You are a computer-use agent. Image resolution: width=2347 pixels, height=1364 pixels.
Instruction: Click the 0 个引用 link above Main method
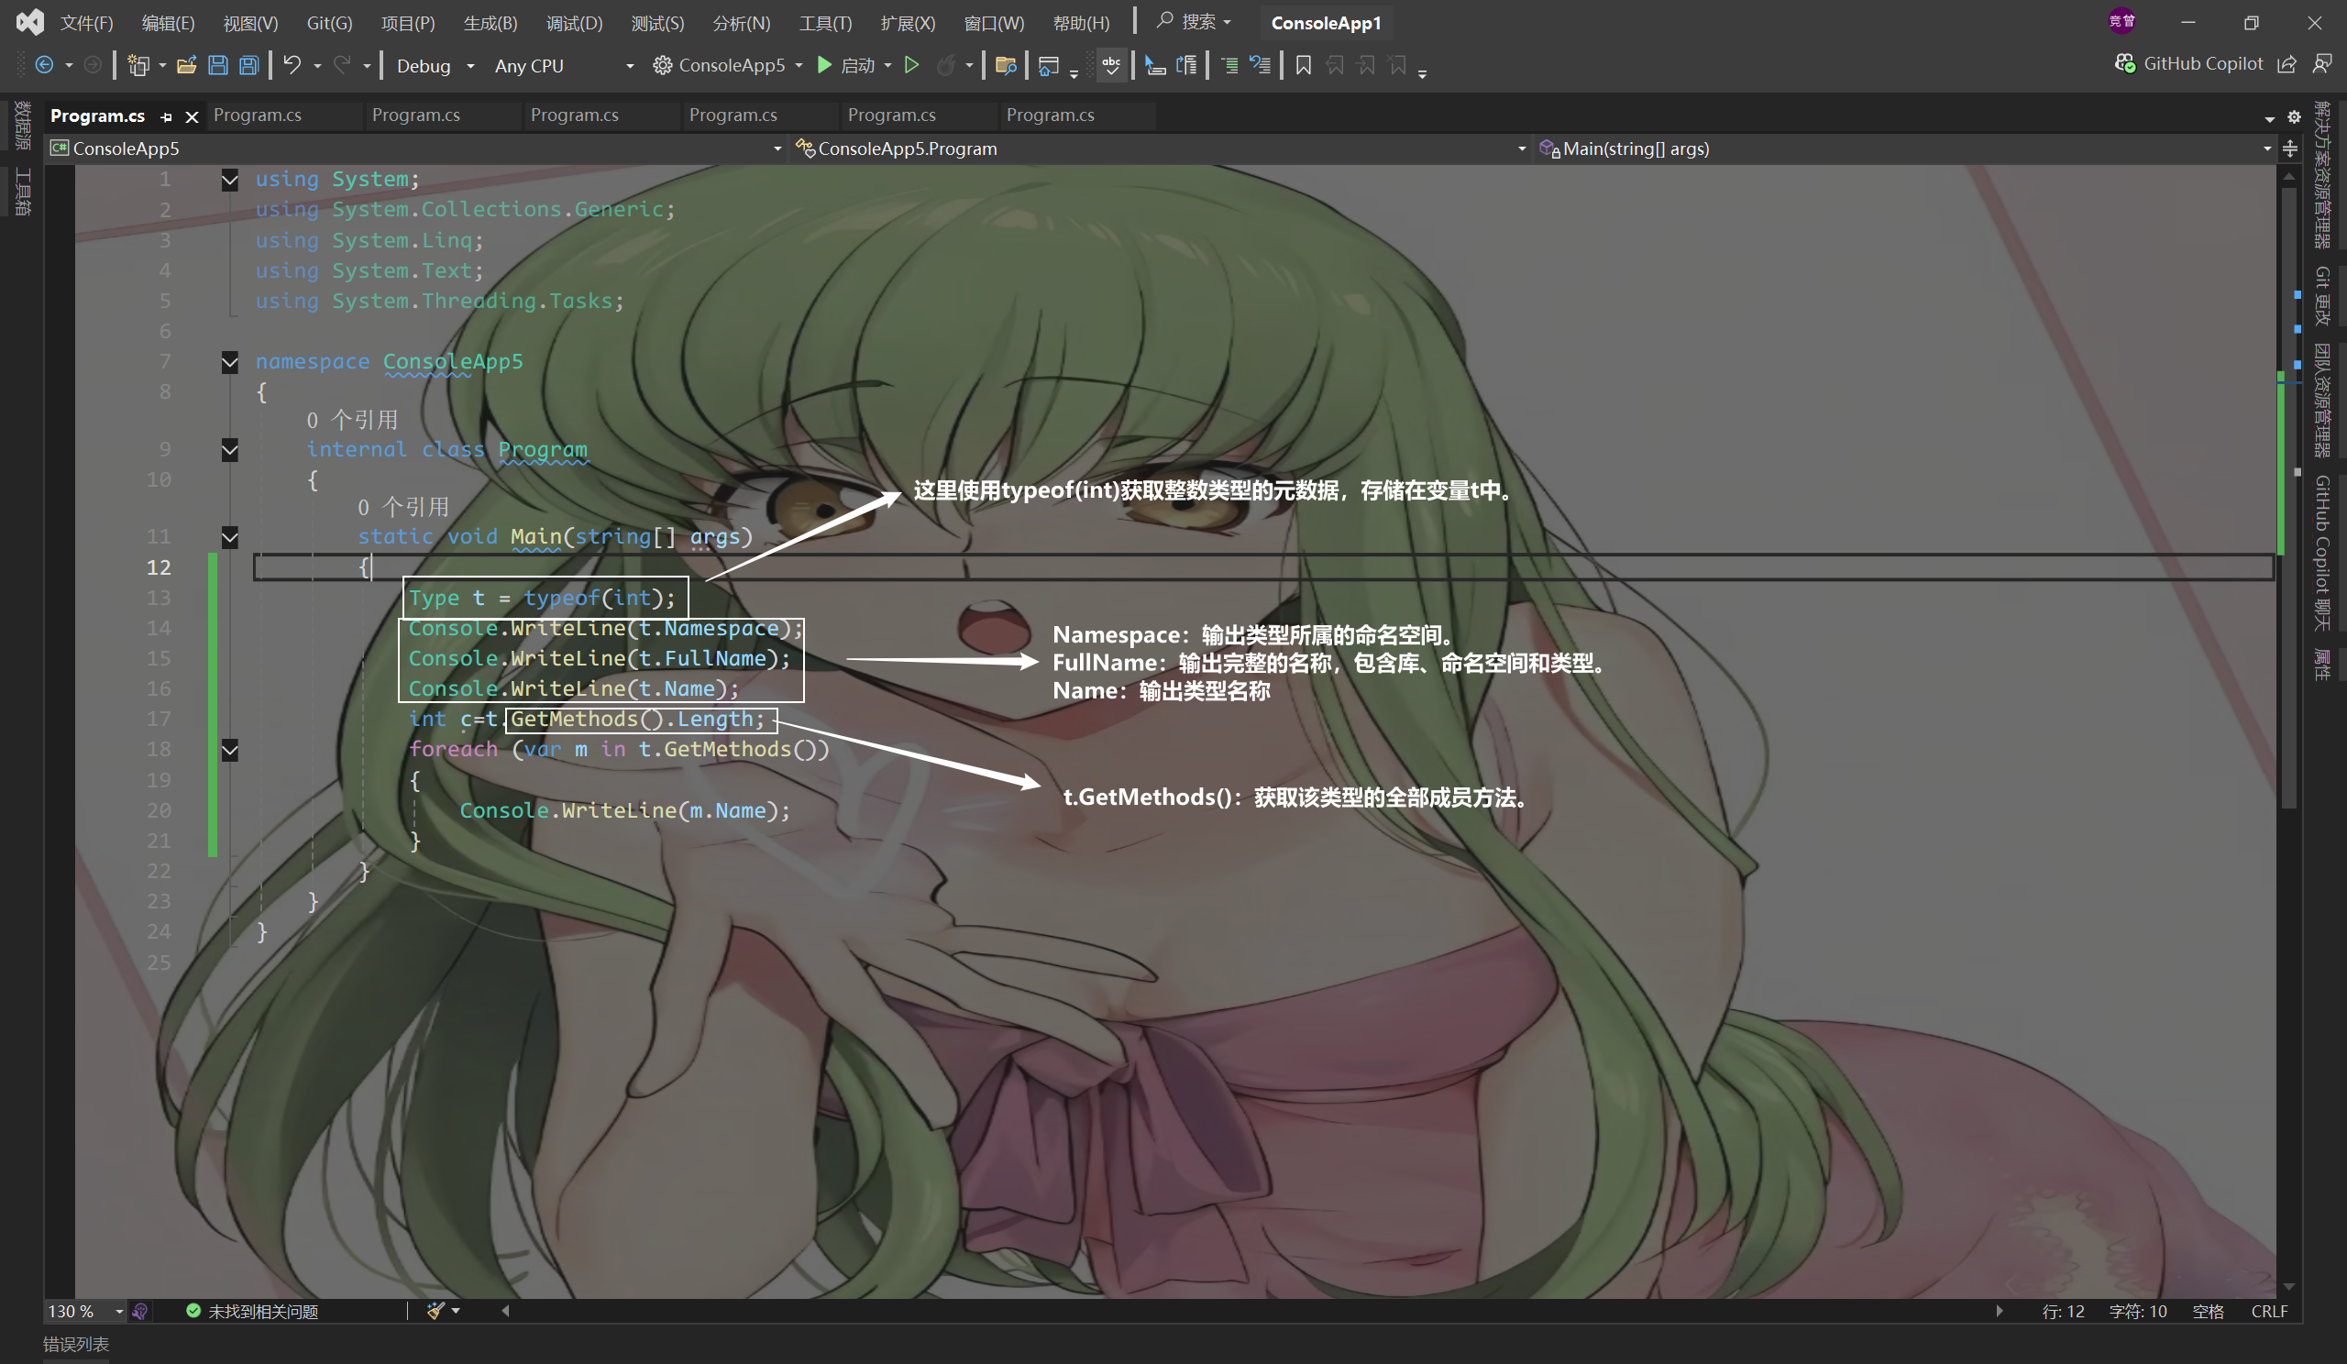403,507
